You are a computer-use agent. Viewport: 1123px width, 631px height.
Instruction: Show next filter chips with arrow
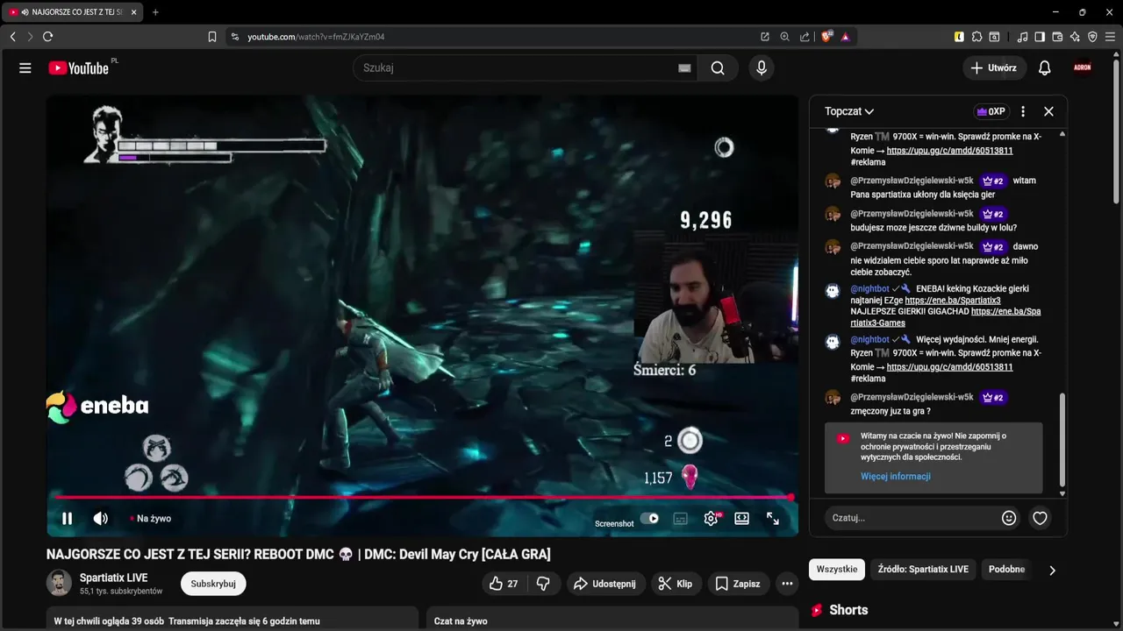click(x=1052, y=570)
